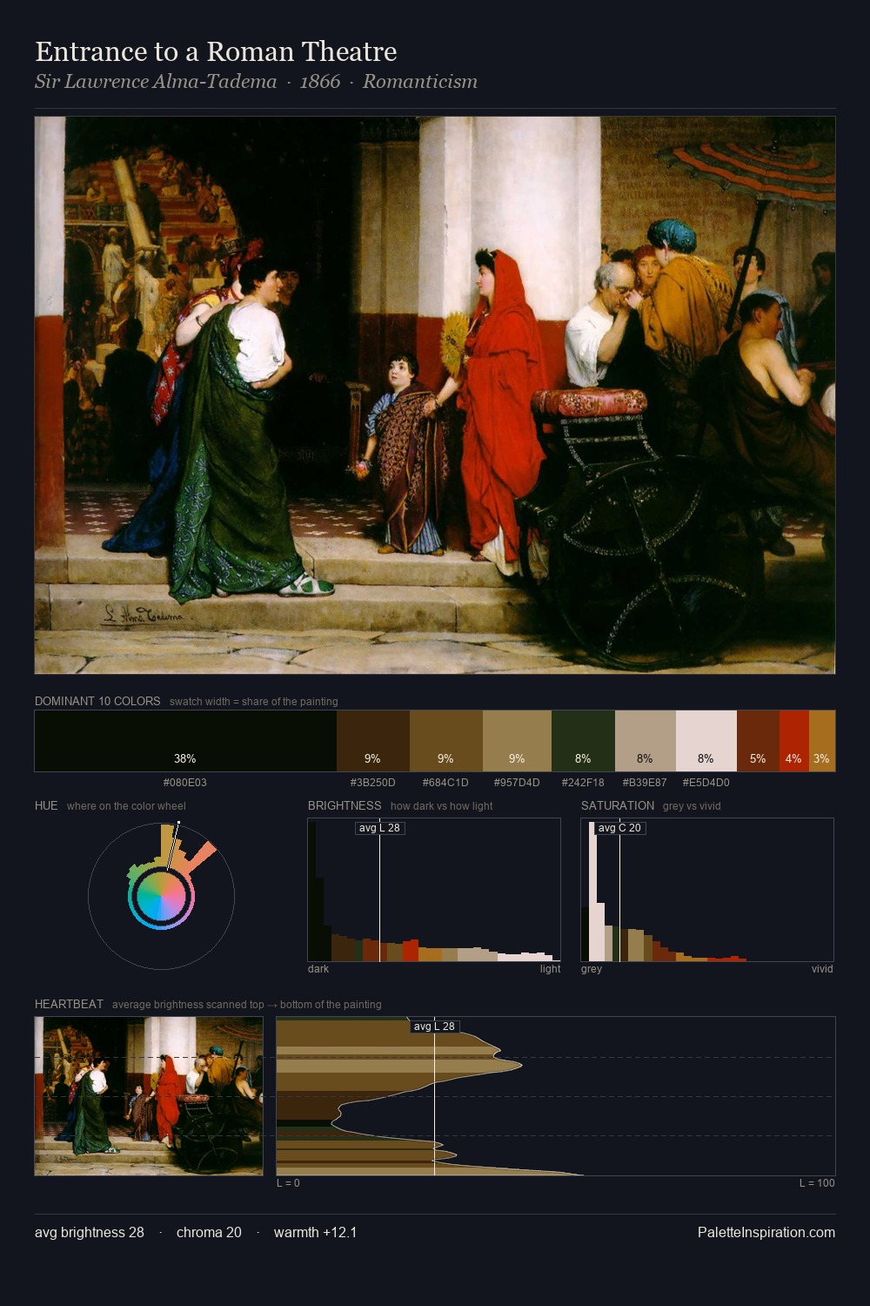Click the L = 100 axis label

pos(817,1183)
